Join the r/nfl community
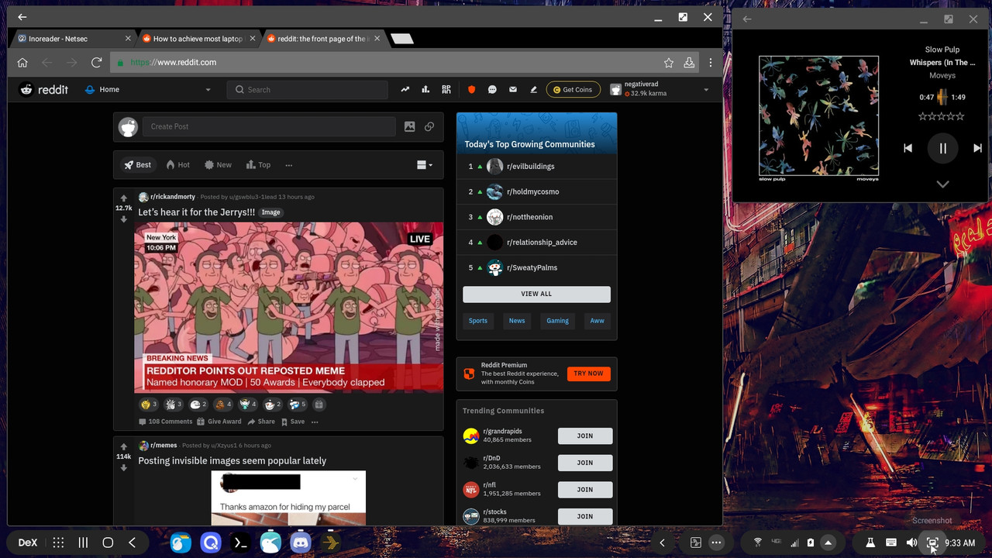Image resolution: width=992 pixels, height=558 pixels. [585, 489]
